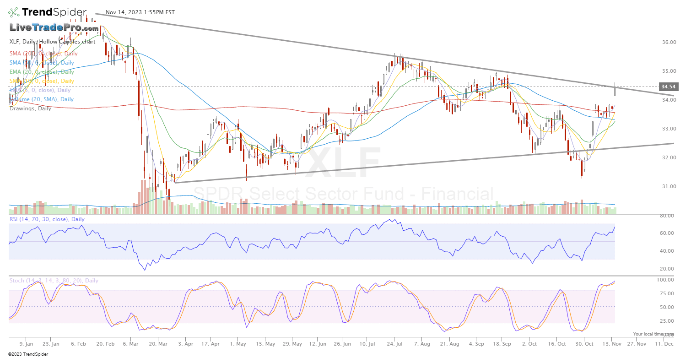This screenshot has height=363, width=691.
Task: Click the TrendSpider logo icon
Action: coord(14,12)
